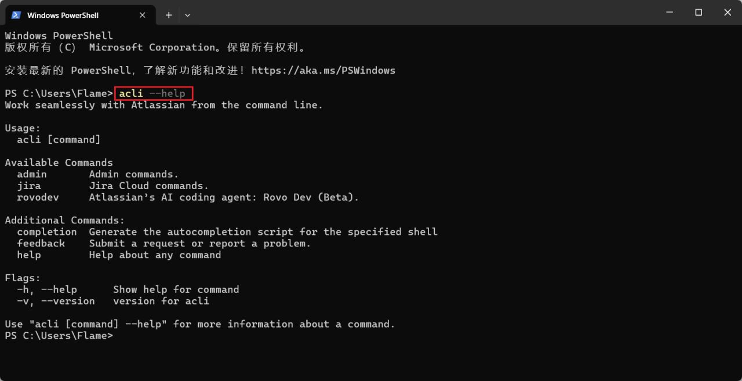
Task: Open a new tab with plus icon
Action: pos(169,15)
